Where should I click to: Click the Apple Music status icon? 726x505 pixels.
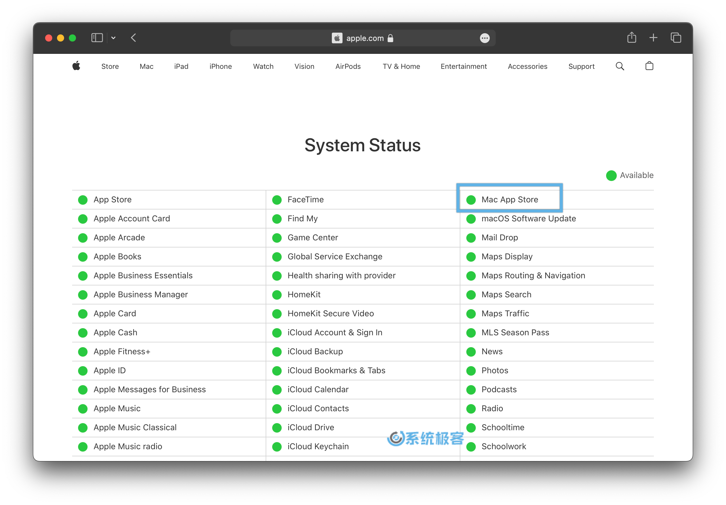(83, 409)
